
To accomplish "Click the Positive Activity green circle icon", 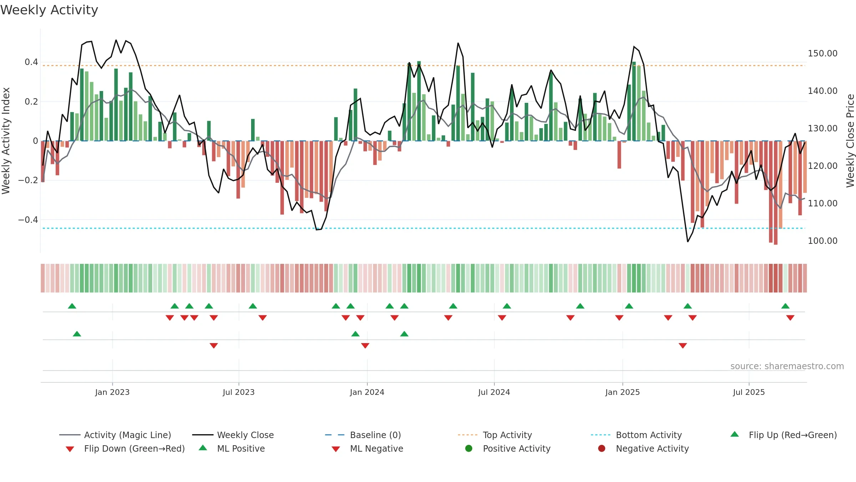I will click(469, 448).
